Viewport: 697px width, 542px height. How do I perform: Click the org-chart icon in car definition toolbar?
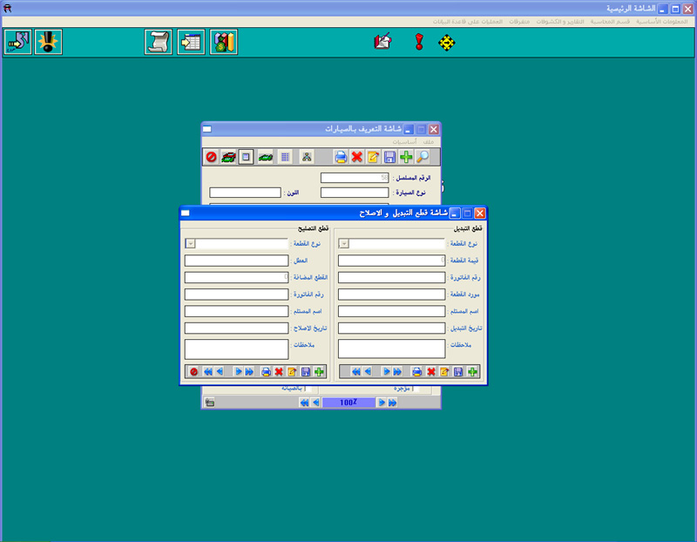coord(307,157)
